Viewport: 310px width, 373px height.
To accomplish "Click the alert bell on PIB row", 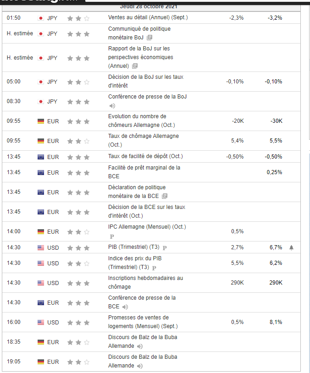I will click(291, 247).
